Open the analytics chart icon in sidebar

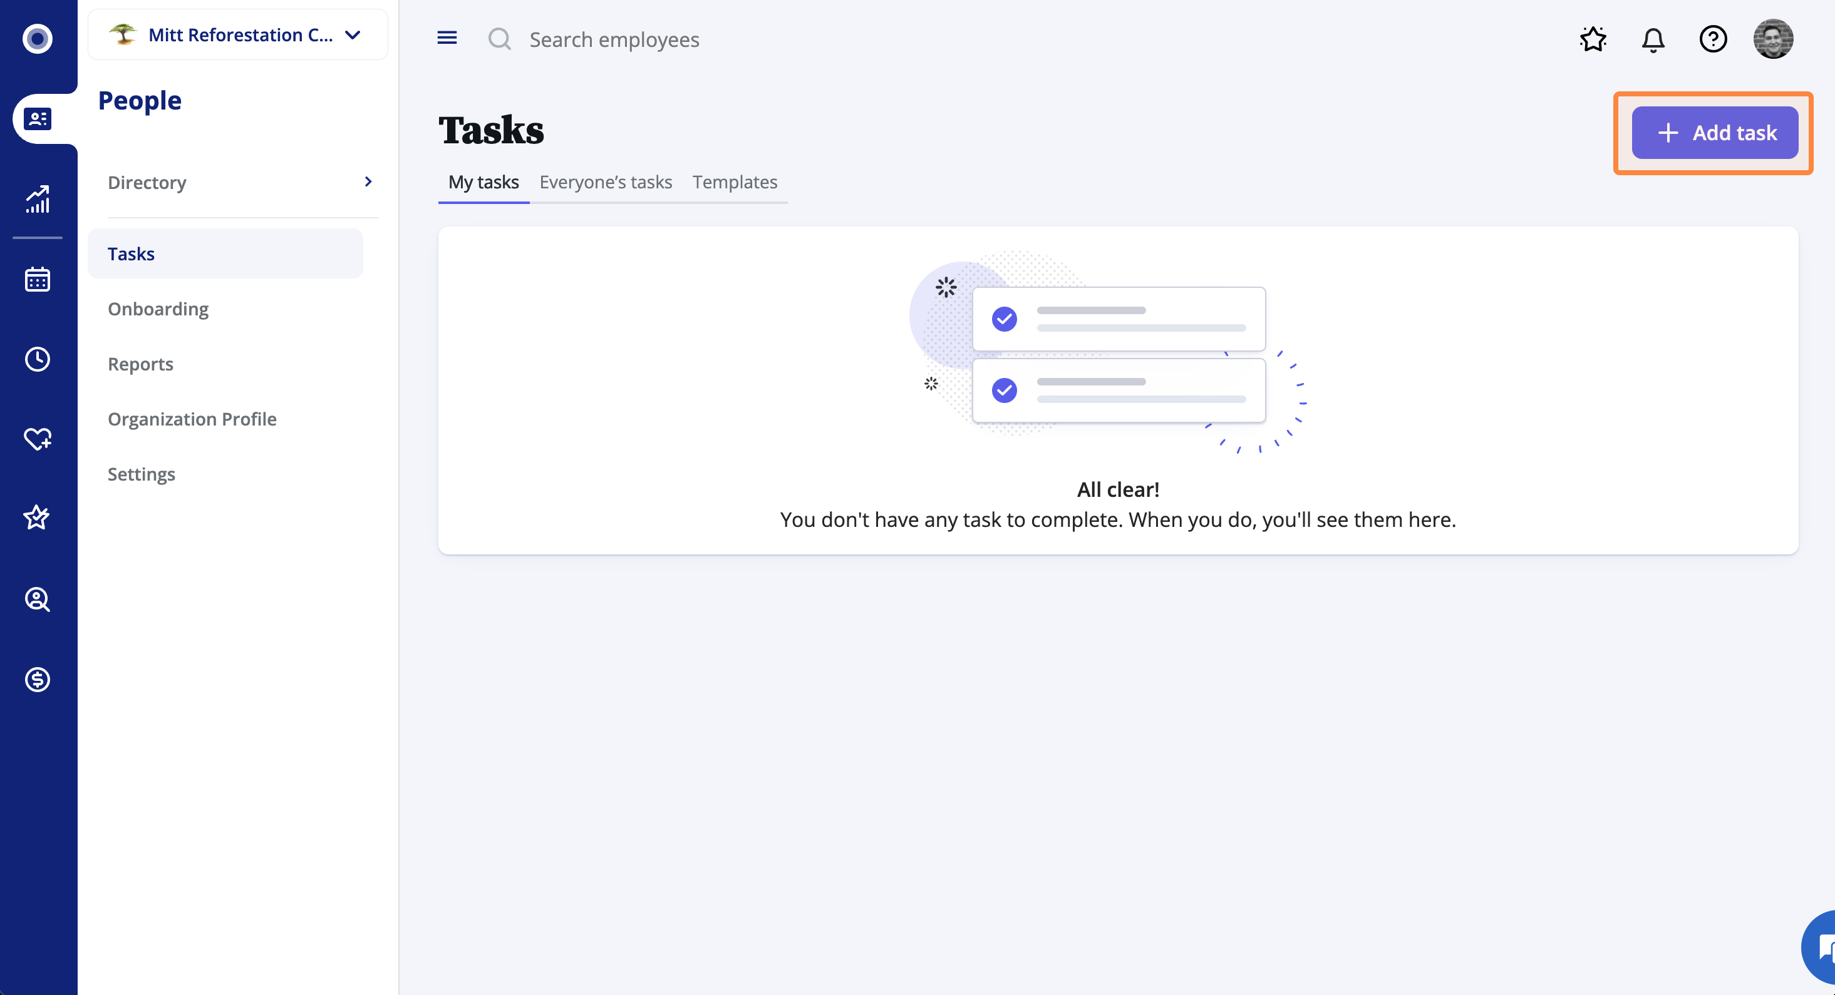(38, 198)
